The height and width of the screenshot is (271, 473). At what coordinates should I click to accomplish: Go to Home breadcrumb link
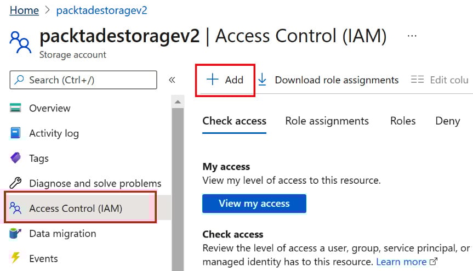coord(24,10)
